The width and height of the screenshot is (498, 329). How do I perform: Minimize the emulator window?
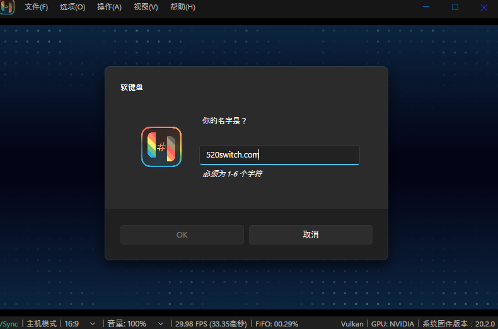coord(426,8)
